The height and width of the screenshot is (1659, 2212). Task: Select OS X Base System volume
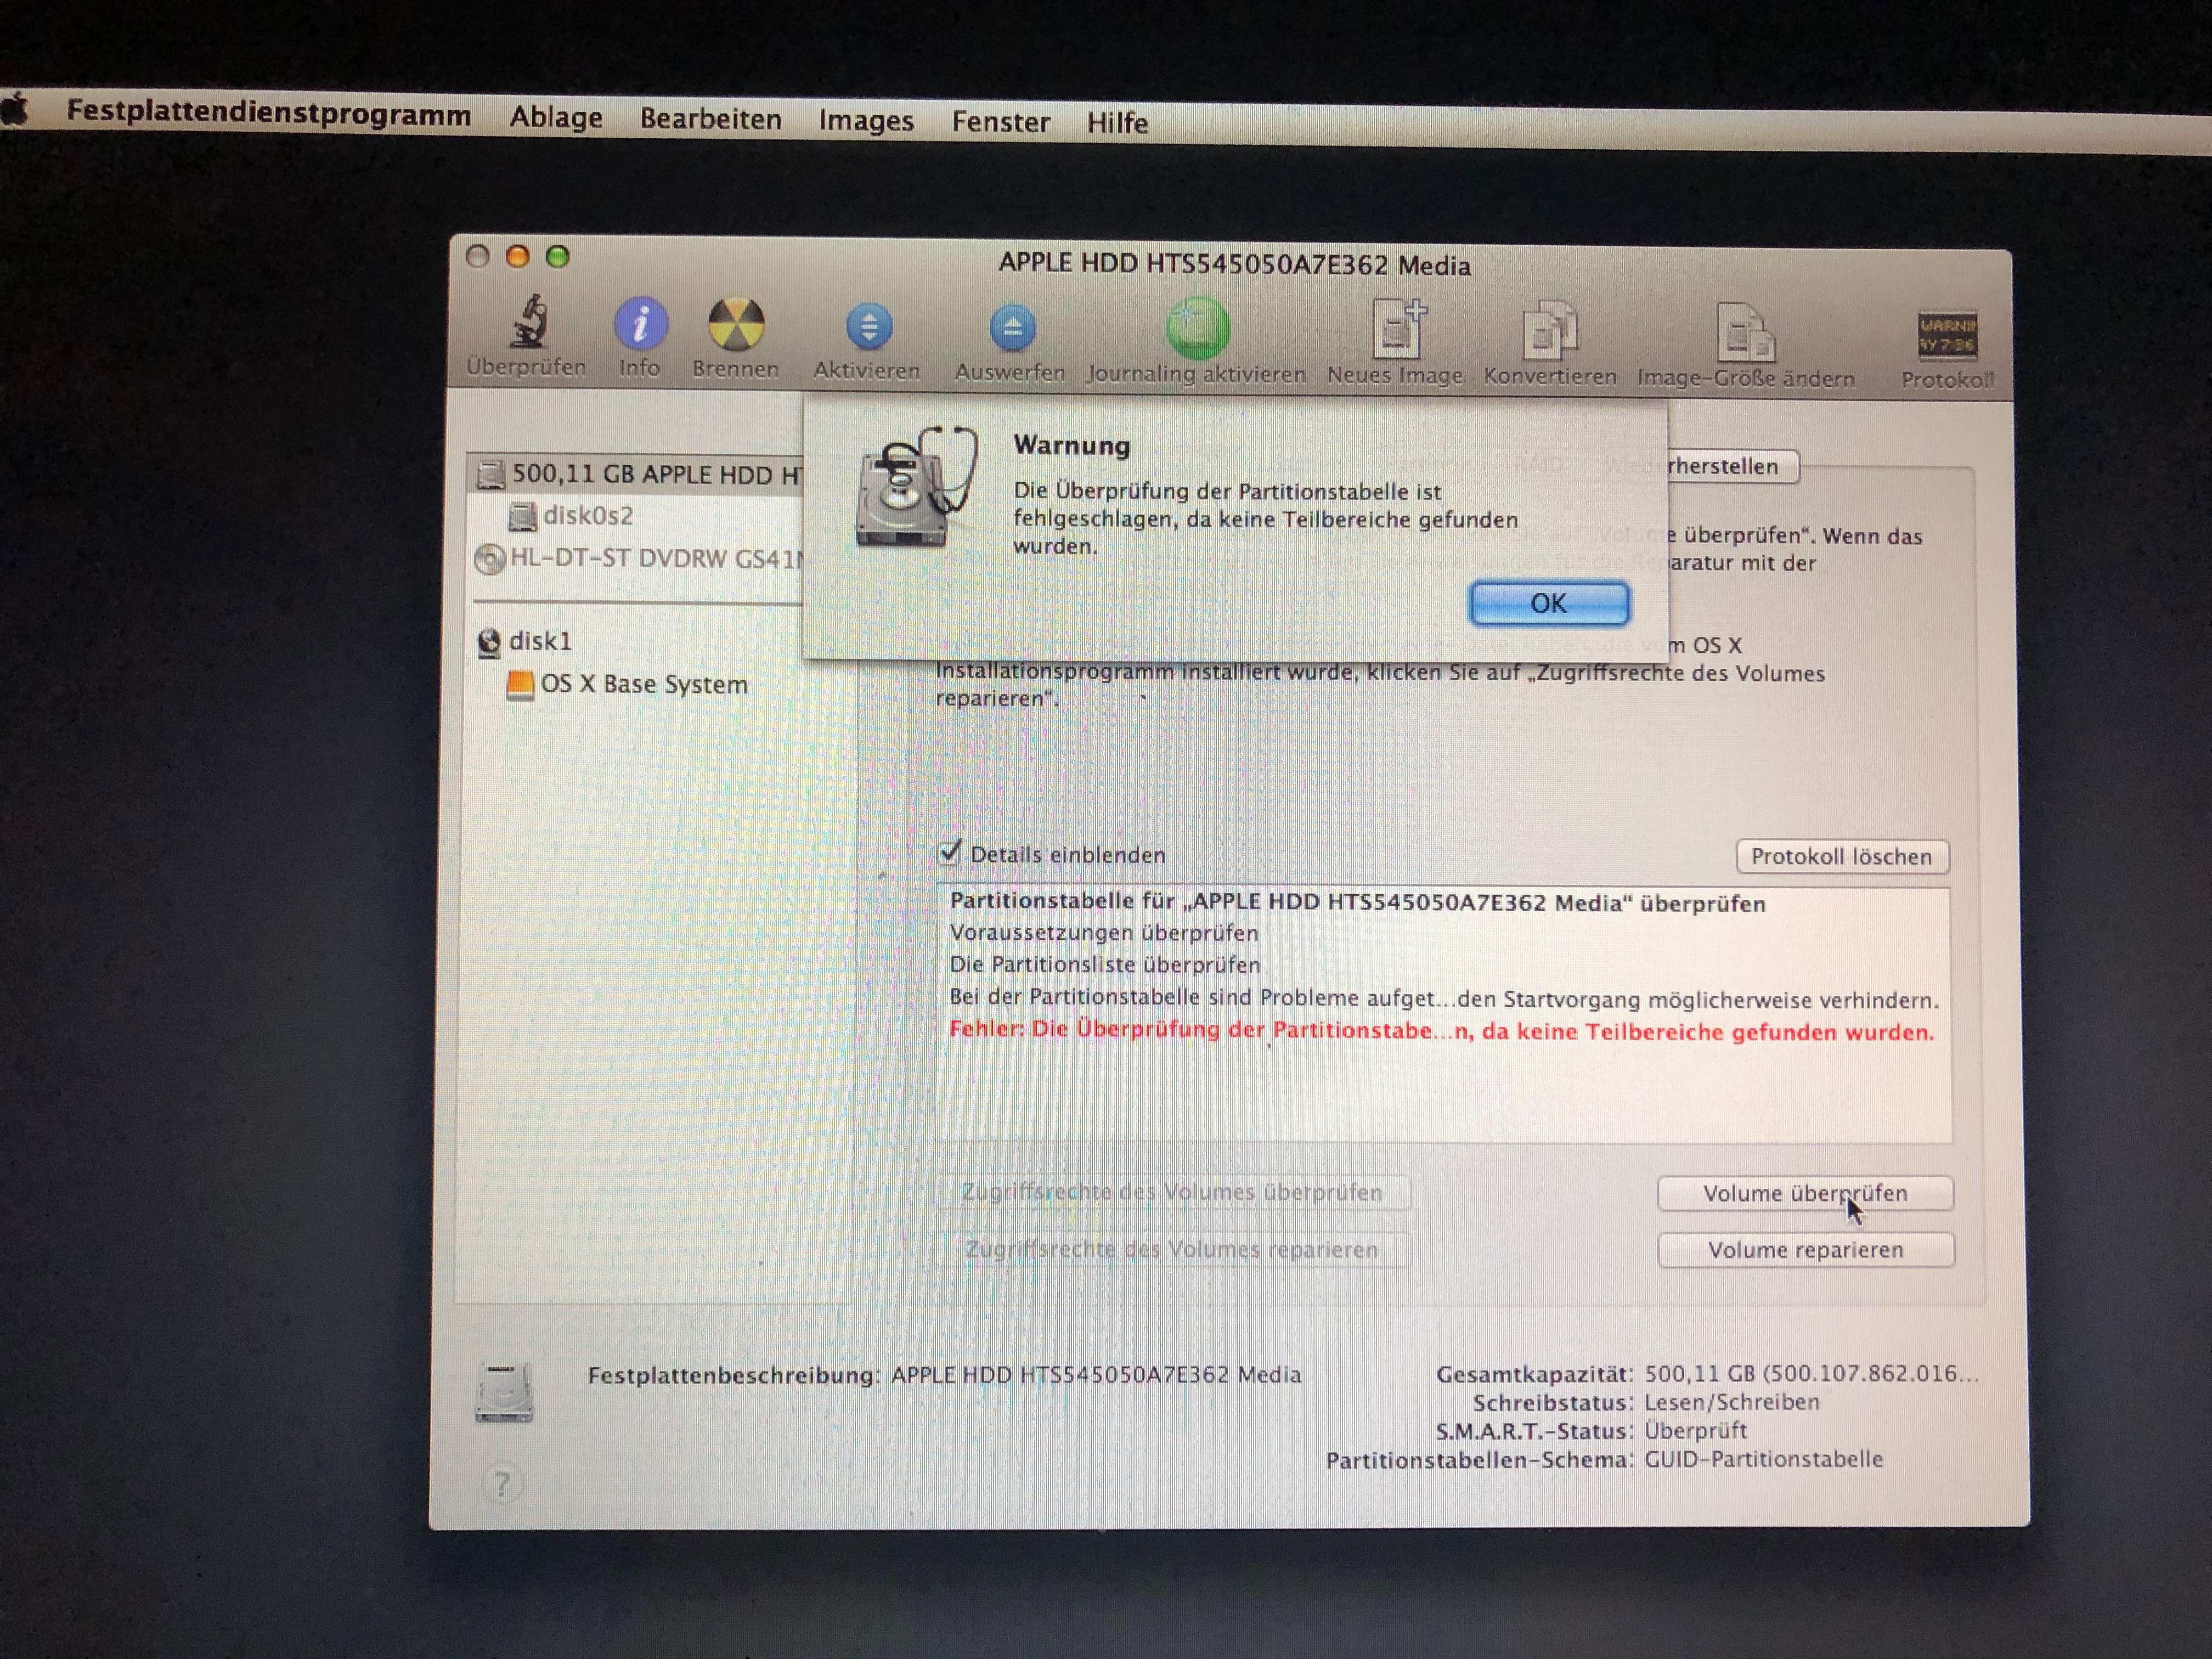click(x=643, y=685)
